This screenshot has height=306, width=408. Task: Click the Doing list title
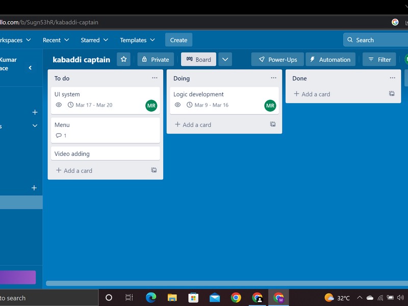182,79
